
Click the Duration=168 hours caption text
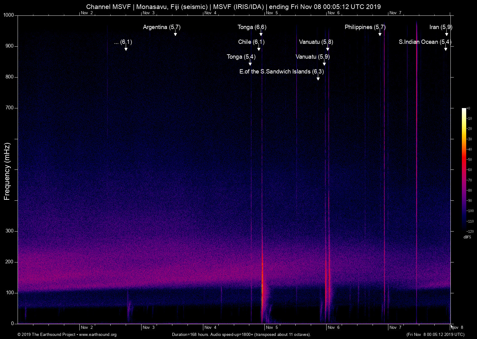[x=241, y=335]
